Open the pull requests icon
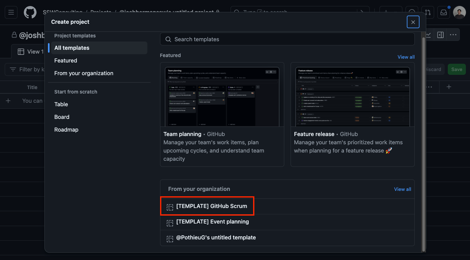 [428, 12]
